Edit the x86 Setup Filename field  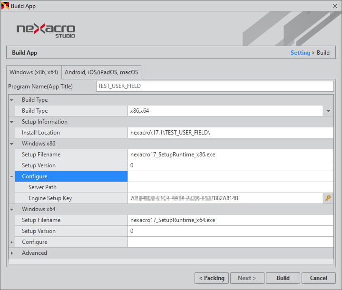(x=230, y=155)
